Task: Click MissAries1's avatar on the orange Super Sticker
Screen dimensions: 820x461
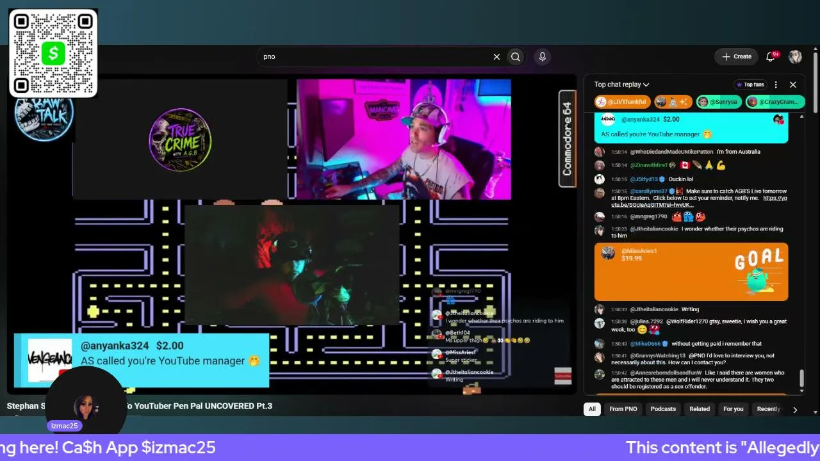Action: click(x=608, y=254)
